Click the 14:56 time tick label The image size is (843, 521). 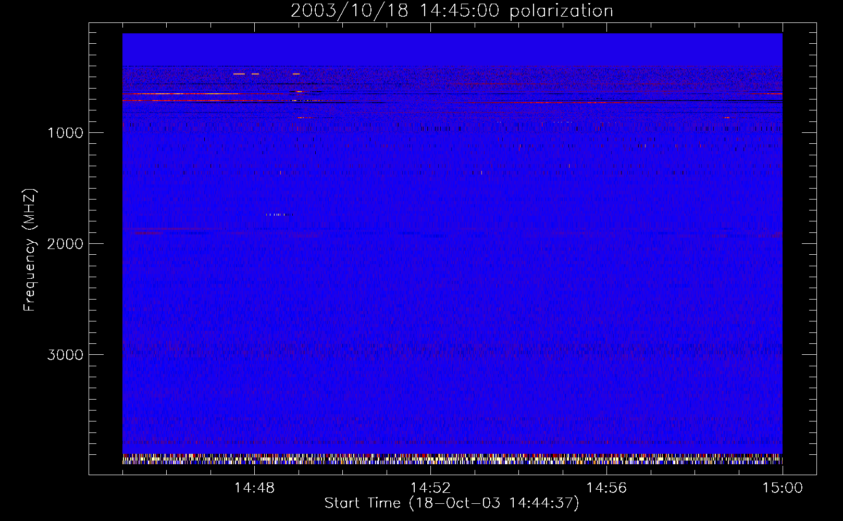point(606,488)
